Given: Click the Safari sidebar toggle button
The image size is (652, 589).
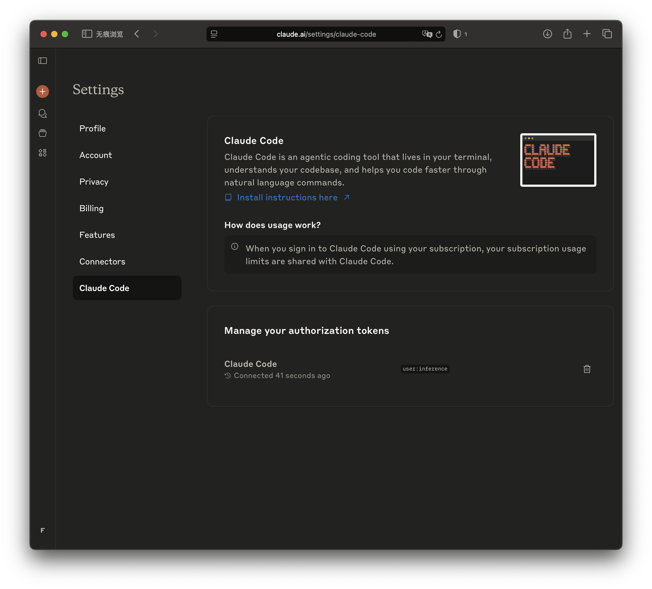Looking at the screenshot, I should click(x=87, y=34).
